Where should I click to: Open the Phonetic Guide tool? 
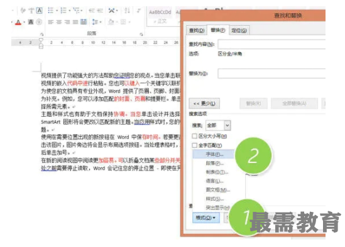(x=31, y=10)
